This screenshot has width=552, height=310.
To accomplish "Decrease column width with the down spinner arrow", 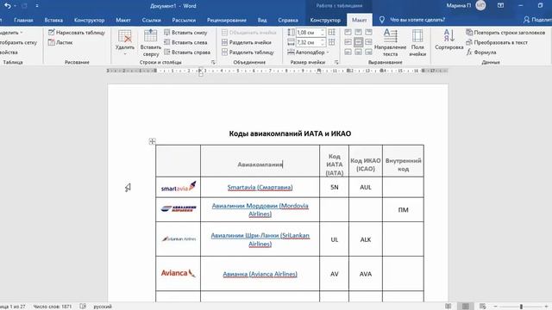I will [x=323, y=44].
